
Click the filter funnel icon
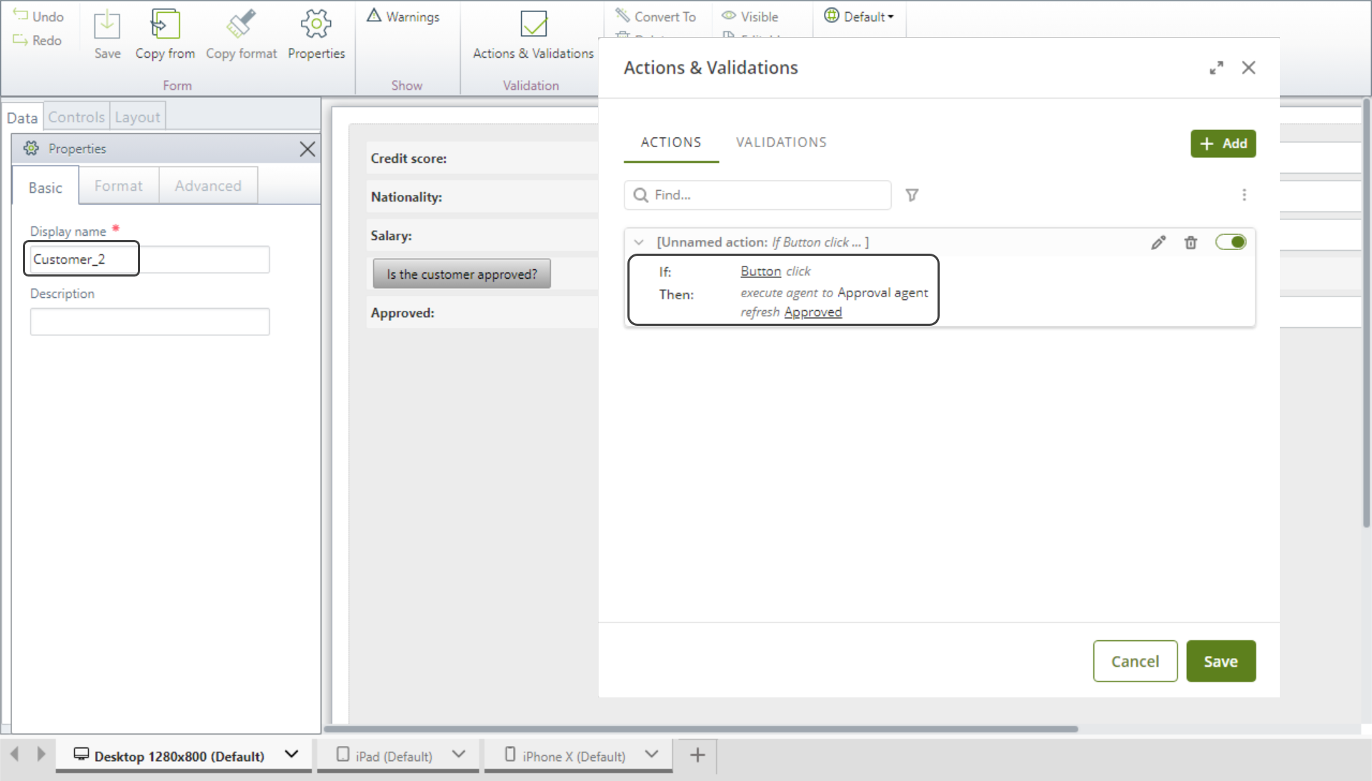(x=912, y=195)
